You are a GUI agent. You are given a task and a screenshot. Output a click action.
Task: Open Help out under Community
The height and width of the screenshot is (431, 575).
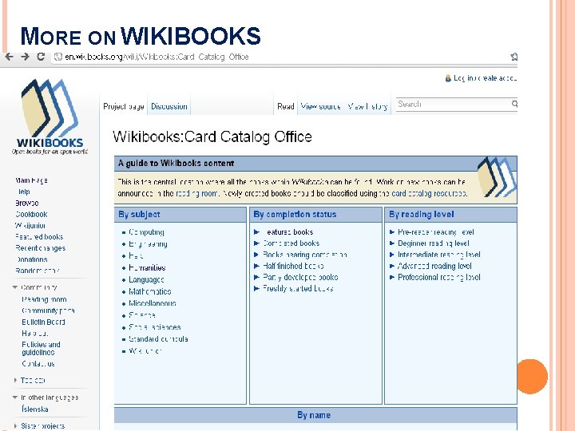35,334
